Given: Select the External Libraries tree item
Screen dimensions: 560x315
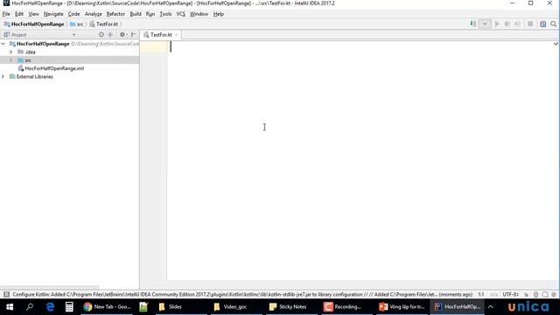Looking at the screenshot, I should pyautogui.click(x=35, y=77).
